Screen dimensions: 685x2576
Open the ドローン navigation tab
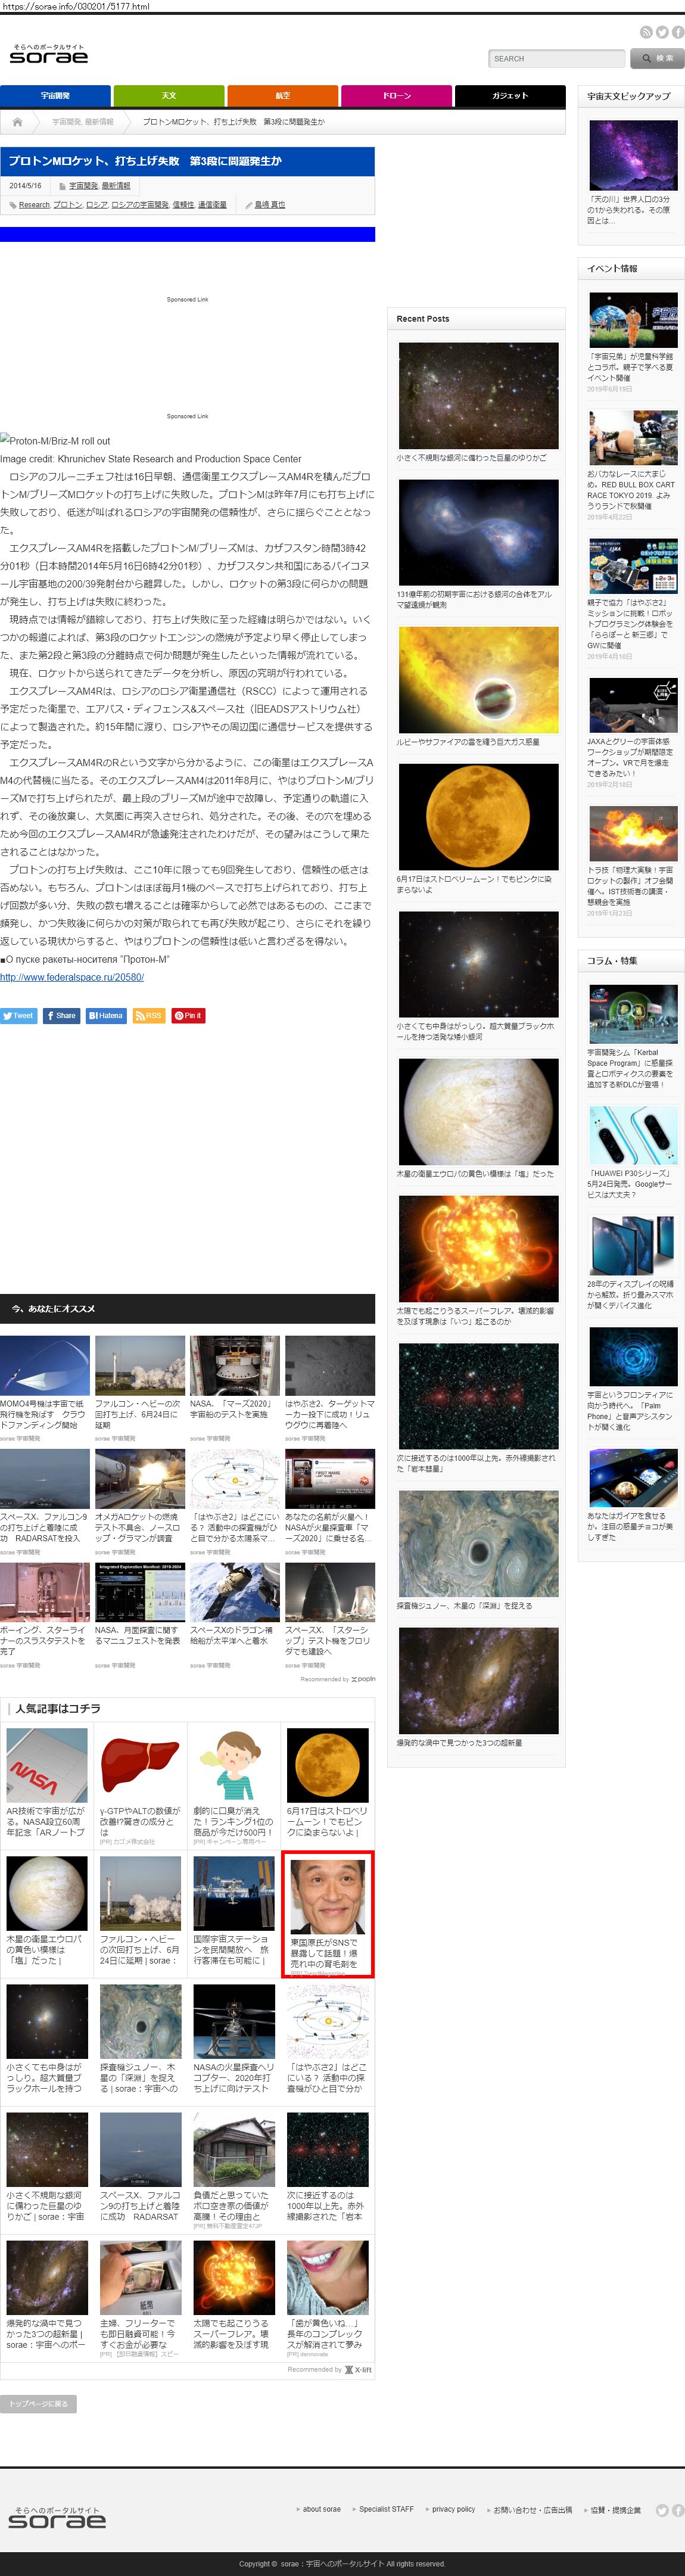tap(397, 96)
